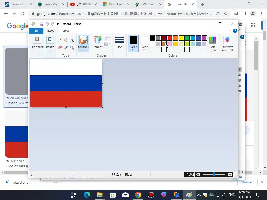Screen dimensions: 267x200
Task: Open Customize Quick Access Toolbar dropdown
Action: (x=58, y=24)
